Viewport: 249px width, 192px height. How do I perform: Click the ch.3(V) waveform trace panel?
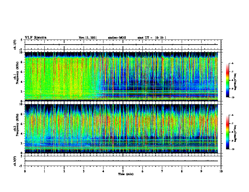coord(123,161)
